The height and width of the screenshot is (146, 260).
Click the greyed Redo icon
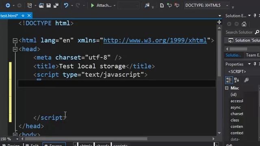point(78,5)
